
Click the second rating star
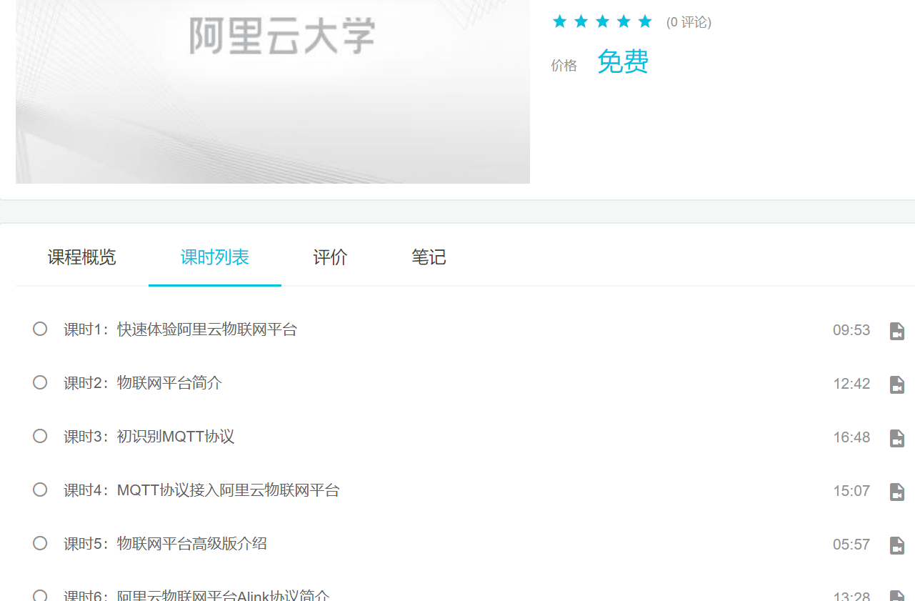click(x=581, y=21)
